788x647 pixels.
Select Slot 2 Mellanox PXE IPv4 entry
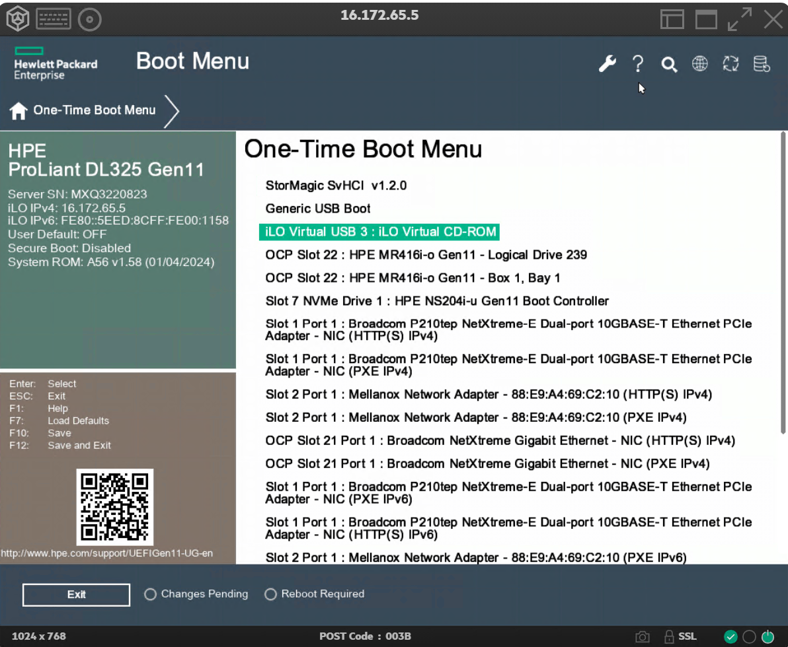(475, 418)
